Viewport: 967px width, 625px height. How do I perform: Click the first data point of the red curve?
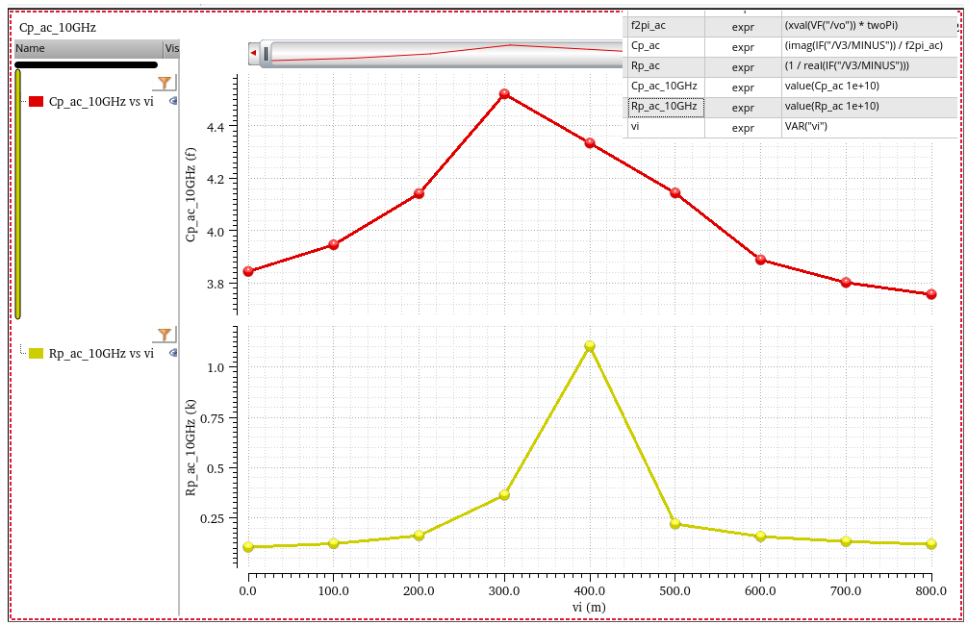click(x=248, y=271)
